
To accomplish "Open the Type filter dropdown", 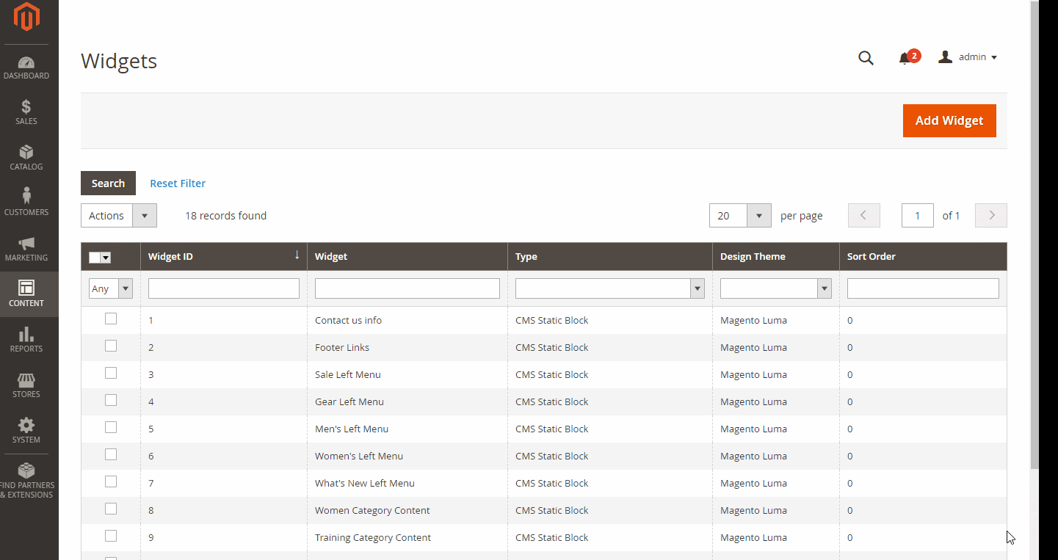I will click(609, 288).
